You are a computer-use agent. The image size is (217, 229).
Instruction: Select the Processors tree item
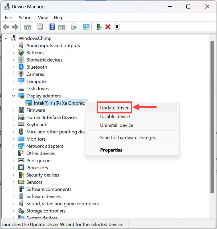pyautogui.click(x=37, y=168)
